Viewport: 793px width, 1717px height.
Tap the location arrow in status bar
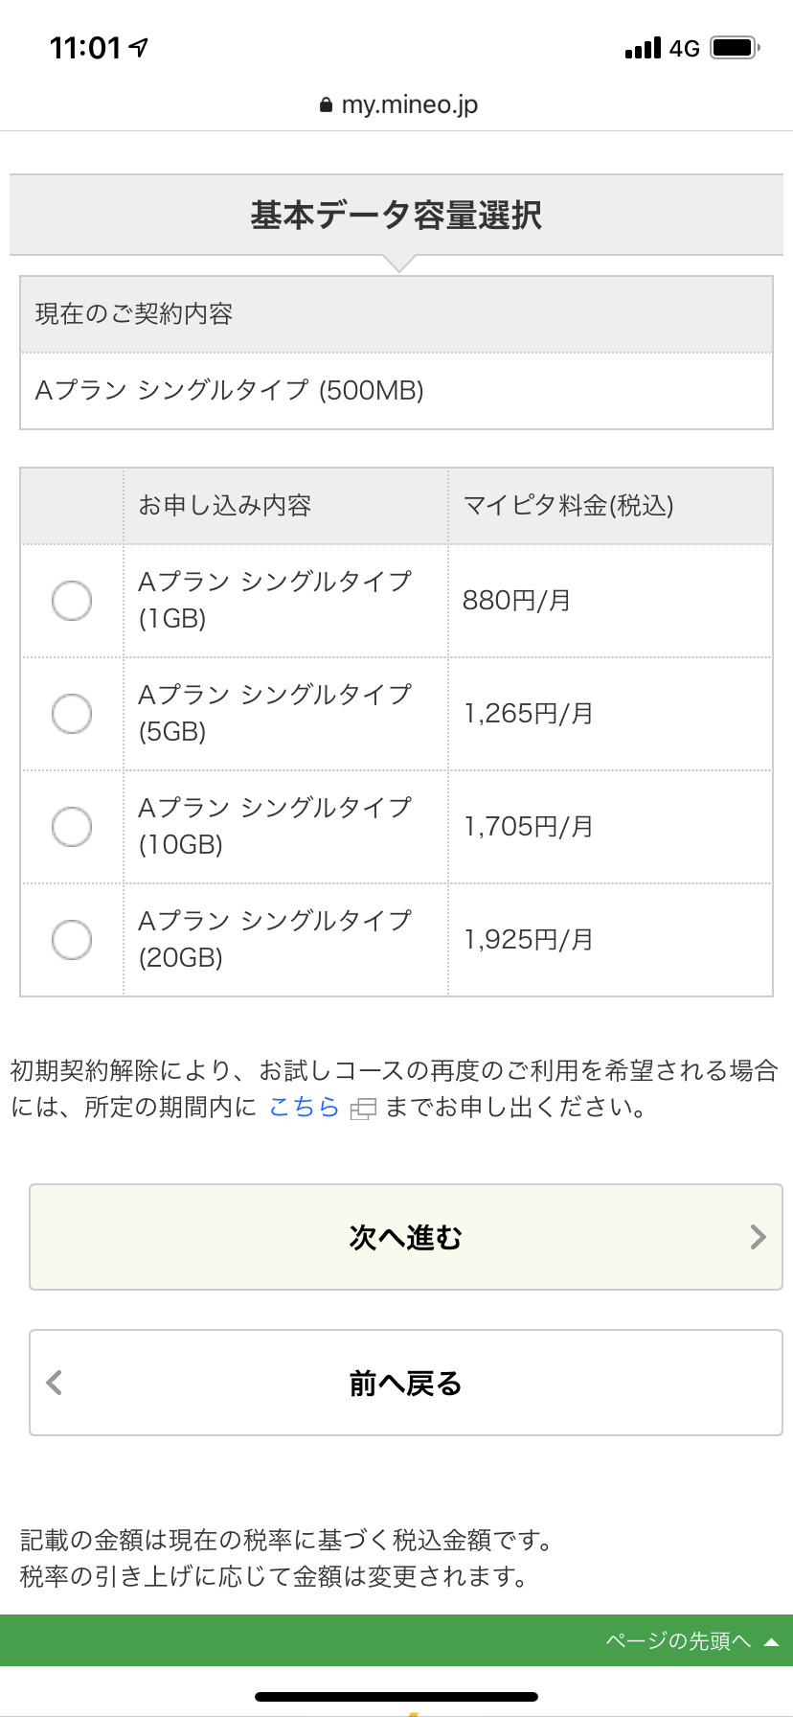(140, 47)
